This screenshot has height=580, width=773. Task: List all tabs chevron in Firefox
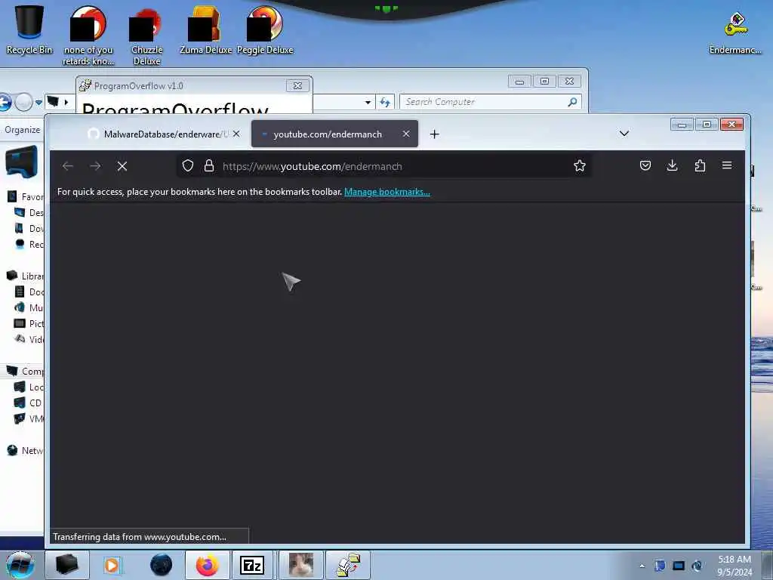coord(624,134)
